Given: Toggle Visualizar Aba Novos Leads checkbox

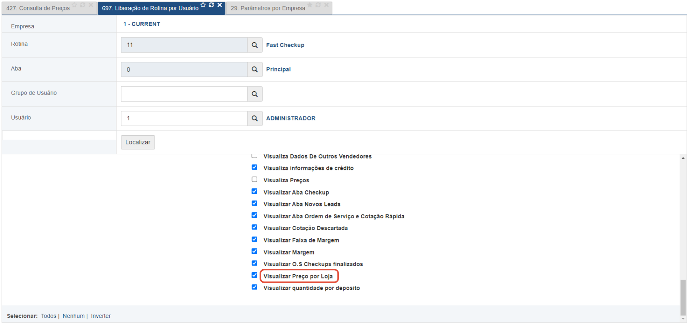Looking at the screenshot, I should point(255,203).
